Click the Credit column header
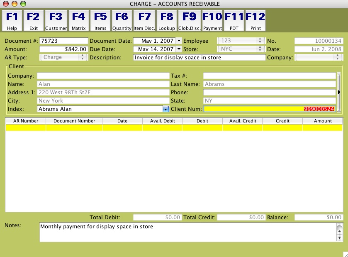The height and width of the screenshot is (257, 348). 282,121
